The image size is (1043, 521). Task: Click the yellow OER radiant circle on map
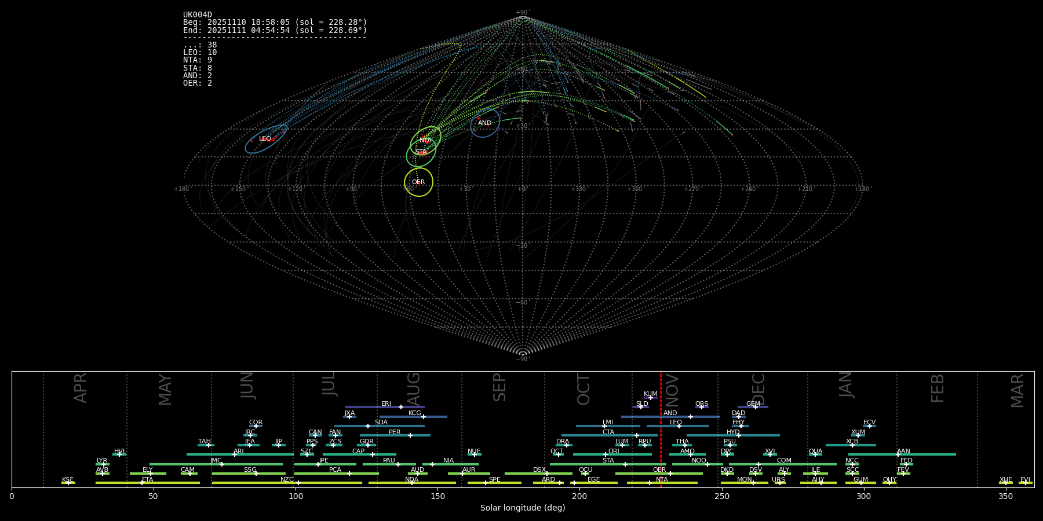pyautogui.click(x=418, y=182)
